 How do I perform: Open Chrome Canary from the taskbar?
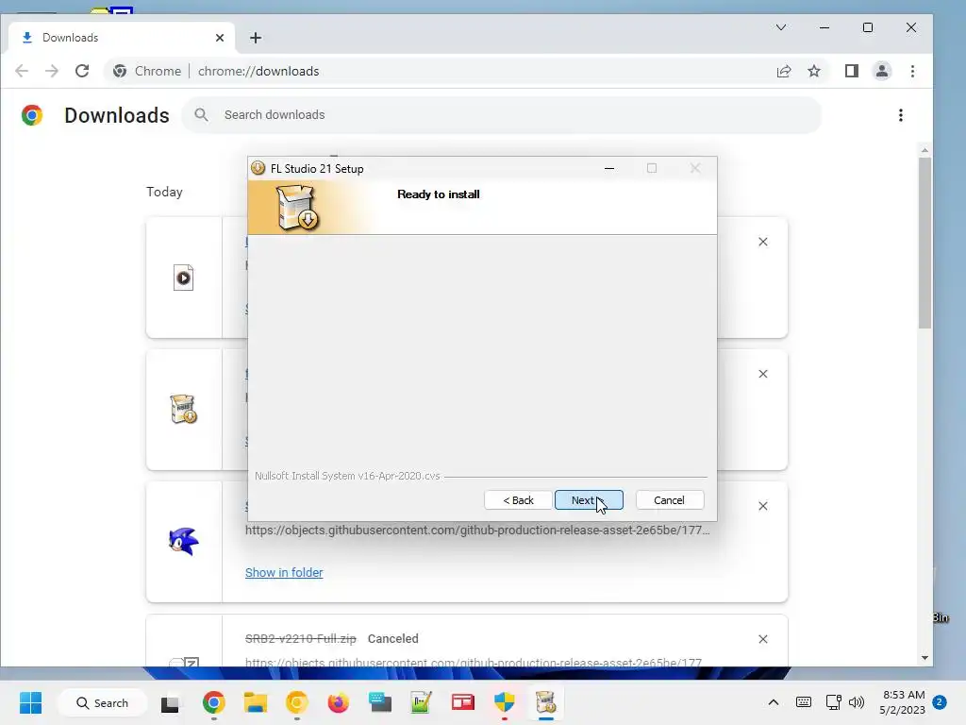coord(296,702)
